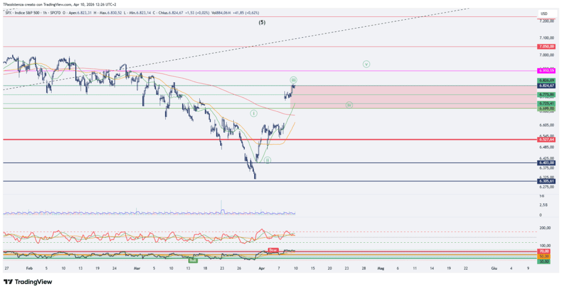Click the 6.910,59 magenta price label
Screen dimensions: 562x291
click(x=547, y=71)
